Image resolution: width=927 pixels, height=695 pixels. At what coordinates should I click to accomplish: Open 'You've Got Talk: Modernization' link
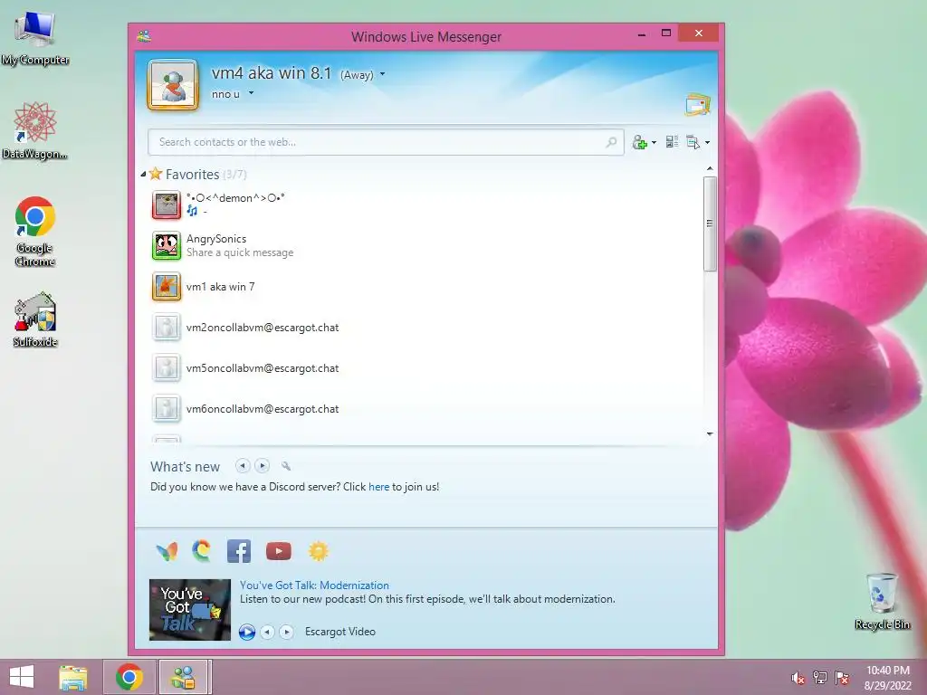(x=314, y=586)
